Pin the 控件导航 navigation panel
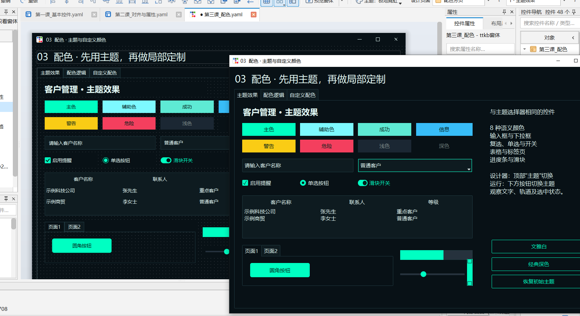The image size is (580, 316). [x=574, y=12]
